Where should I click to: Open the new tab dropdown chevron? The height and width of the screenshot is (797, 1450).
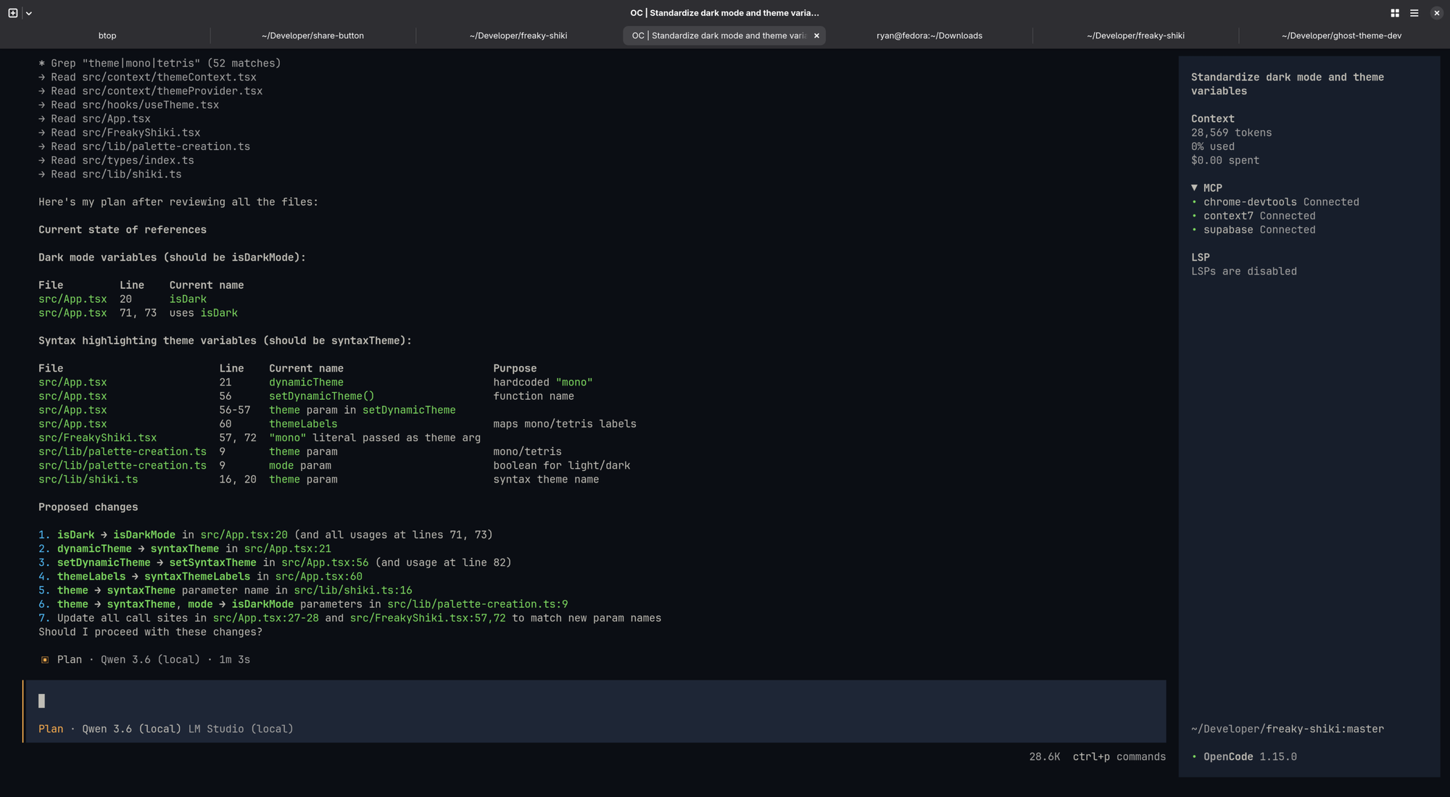pyautogui.click(x=29, y=13)
